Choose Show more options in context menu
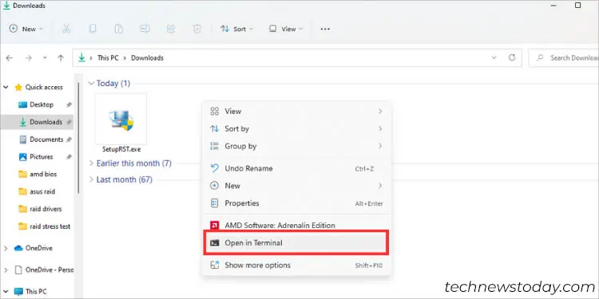 click(296, 265)
